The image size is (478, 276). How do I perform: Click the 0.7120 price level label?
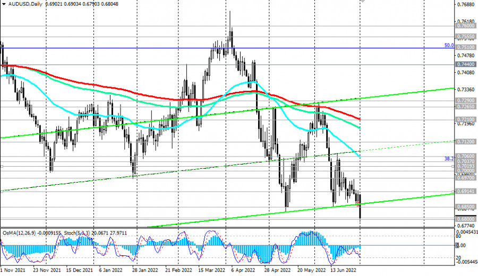pyautogui.click(x=465, y=142)
